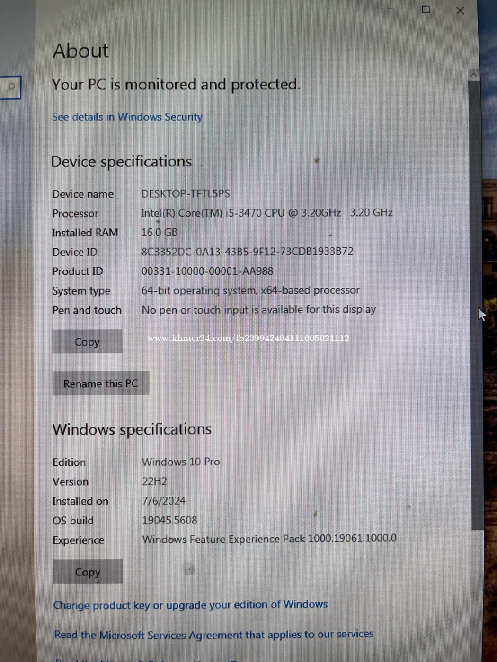497x662 pixels.
Task: Click the Pen and touch label
Action: point(87,310)
